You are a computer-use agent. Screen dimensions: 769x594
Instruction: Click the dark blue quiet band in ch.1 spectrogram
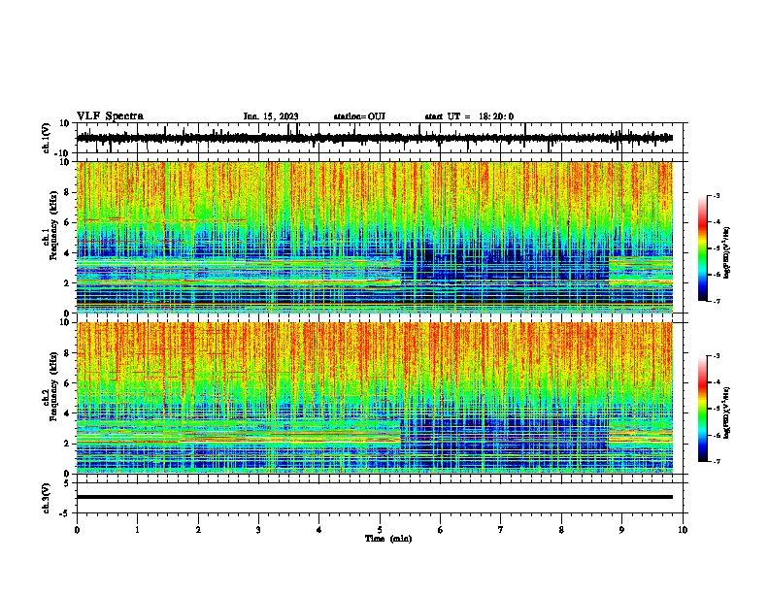click(x=505, y=267)
